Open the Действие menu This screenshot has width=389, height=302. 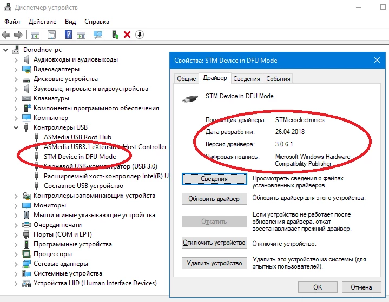[x=42, y=22]
